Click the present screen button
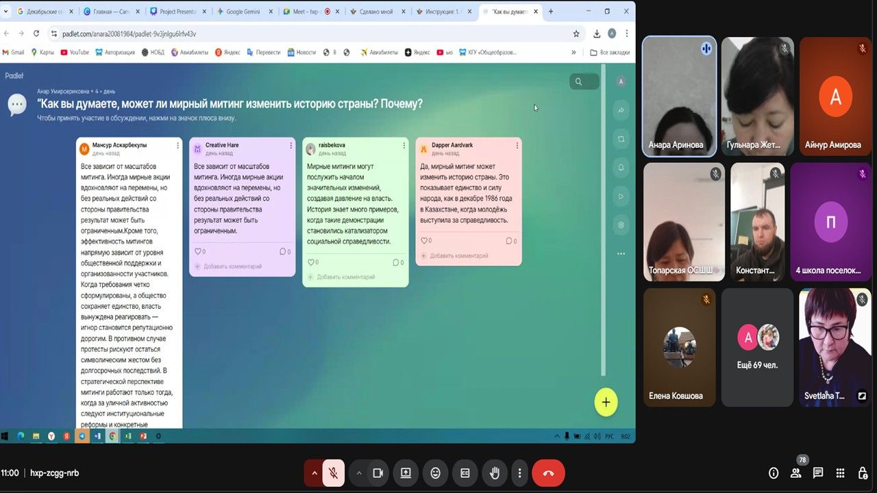The image size is (877, 493). click(406, 473)
